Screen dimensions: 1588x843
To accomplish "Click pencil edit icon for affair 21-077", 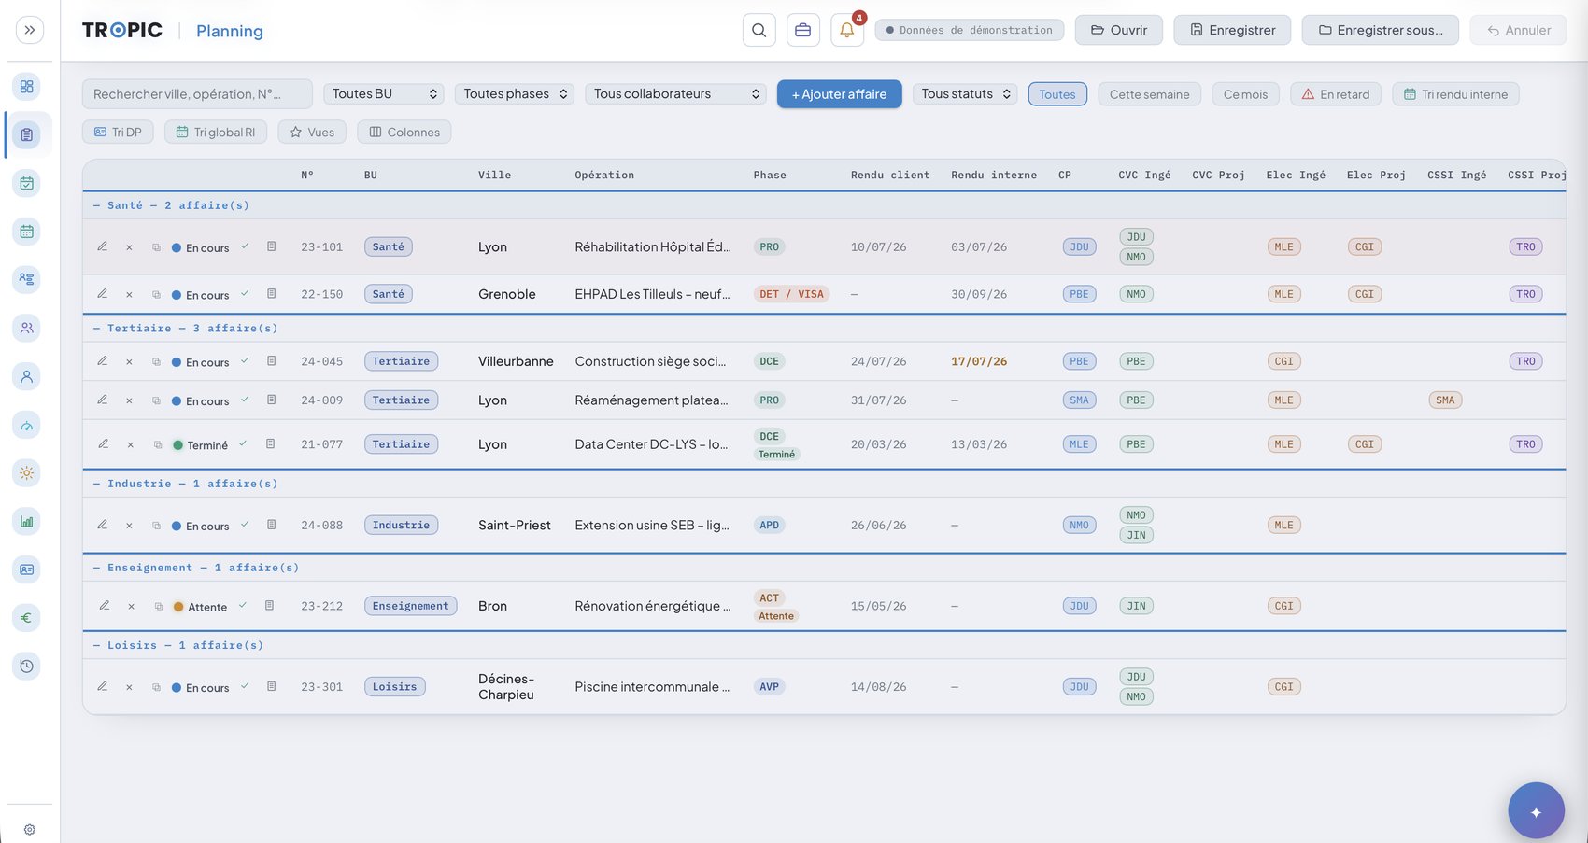I will [x=104, y=444].
